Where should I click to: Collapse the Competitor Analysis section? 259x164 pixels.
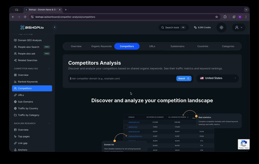(49, 69)
